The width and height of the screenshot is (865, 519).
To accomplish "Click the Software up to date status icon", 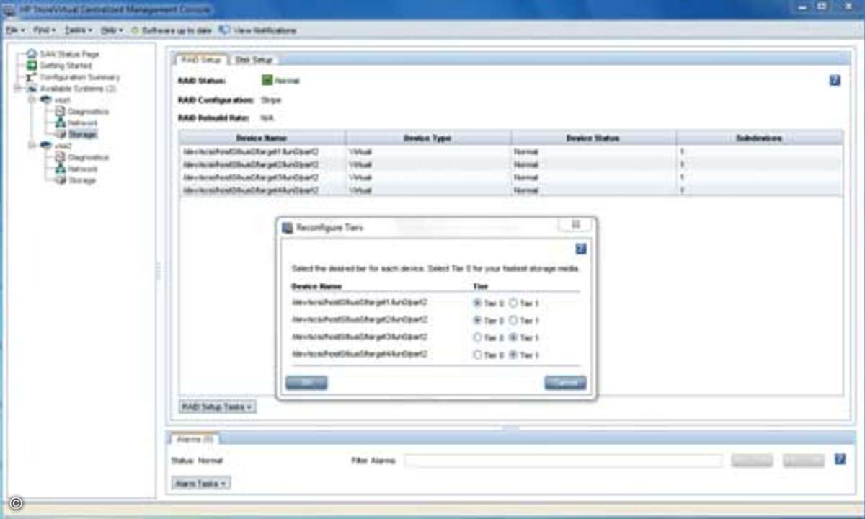I will 135,31.
